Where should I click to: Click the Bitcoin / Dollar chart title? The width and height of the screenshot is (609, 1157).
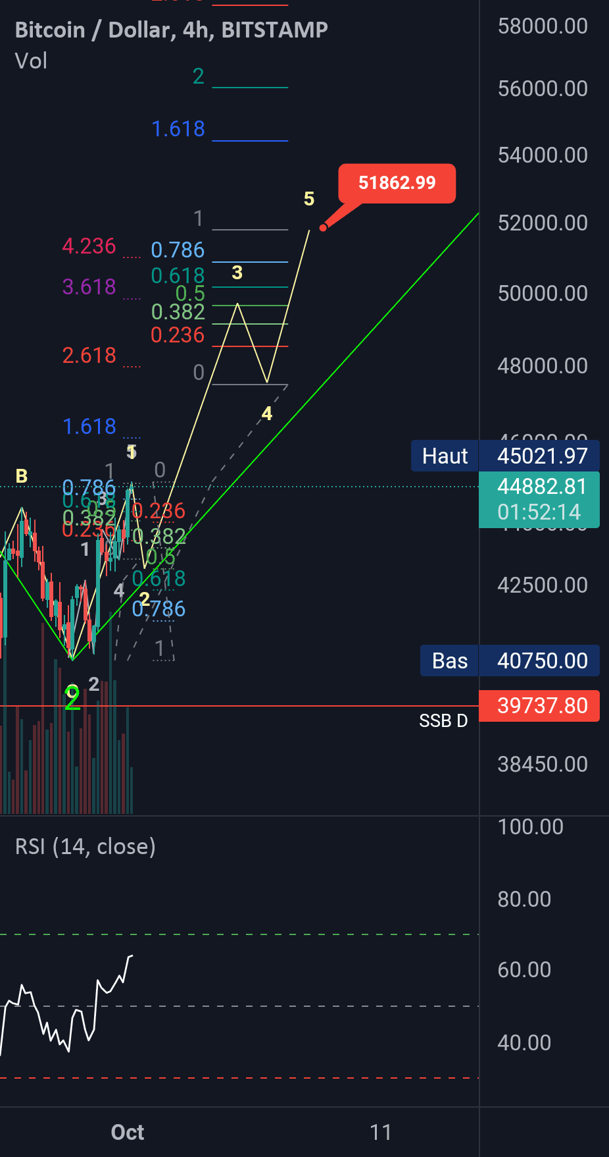click(171, 30)
